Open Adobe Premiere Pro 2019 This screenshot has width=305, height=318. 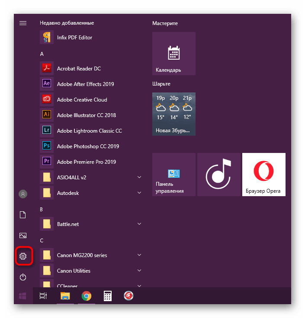(91, 162)
